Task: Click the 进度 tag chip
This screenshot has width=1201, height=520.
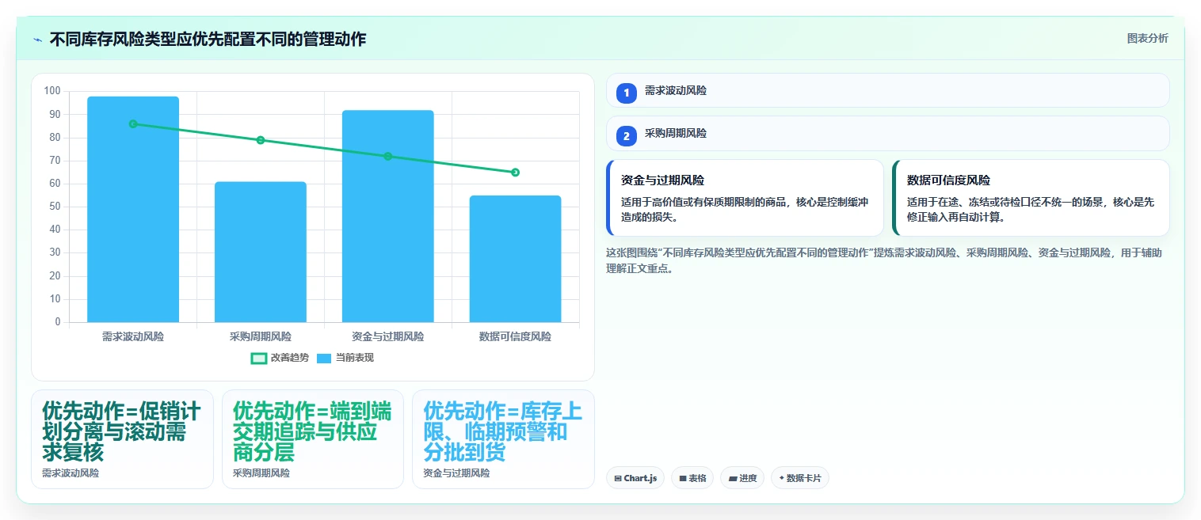Action: (x=742, y=478)
